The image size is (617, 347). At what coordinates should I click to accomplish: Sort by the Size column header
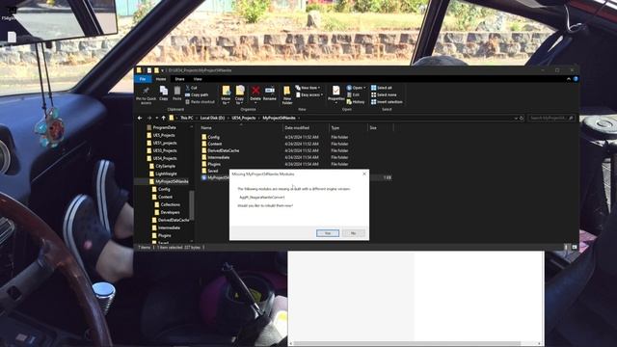pyautogui.click(x=380, y=128)
